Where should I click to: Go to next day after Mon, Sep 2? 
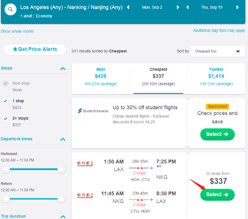(x=178, y=7)
